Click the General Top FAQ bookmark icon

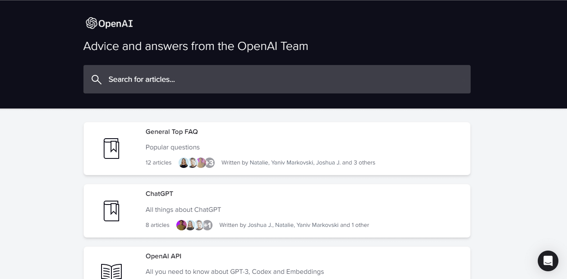(111, 149)
